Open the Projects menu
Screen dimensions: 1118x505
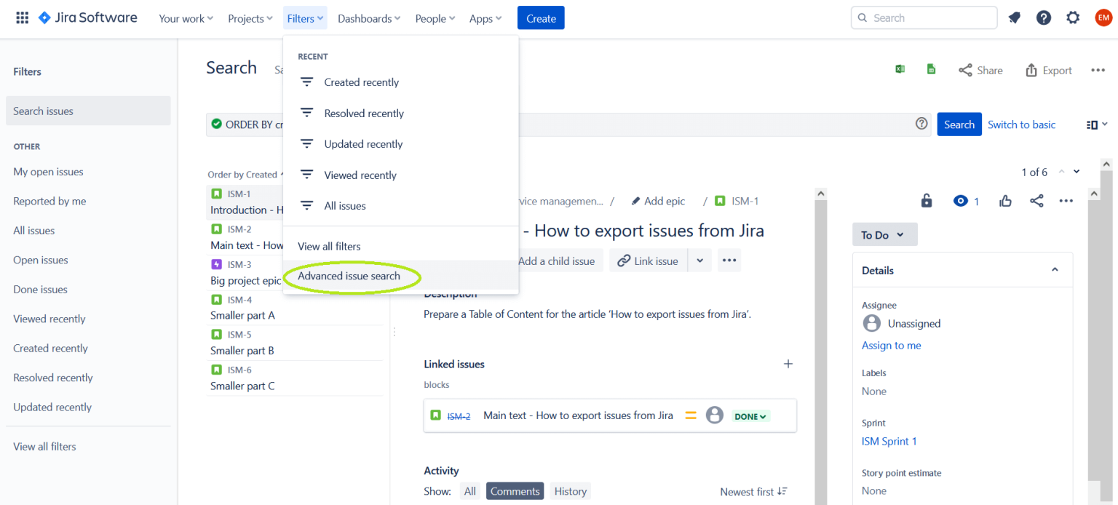tap(249, 18)
